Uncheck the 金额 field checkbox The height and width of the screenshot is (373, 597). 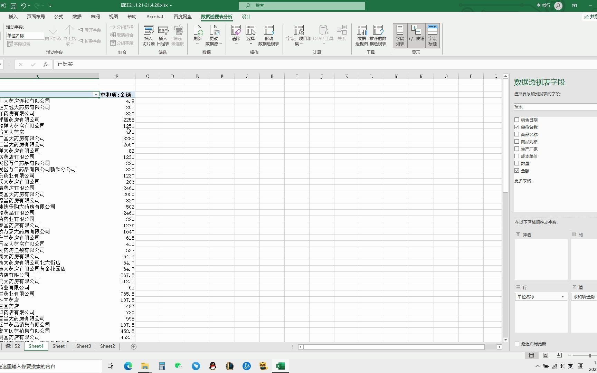(x=517, y=170)
